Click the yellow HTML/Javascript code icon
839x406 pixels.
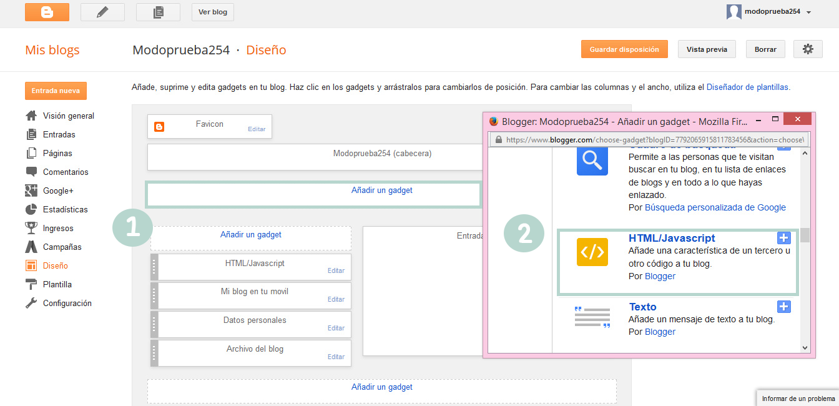[x=592, y=252]
